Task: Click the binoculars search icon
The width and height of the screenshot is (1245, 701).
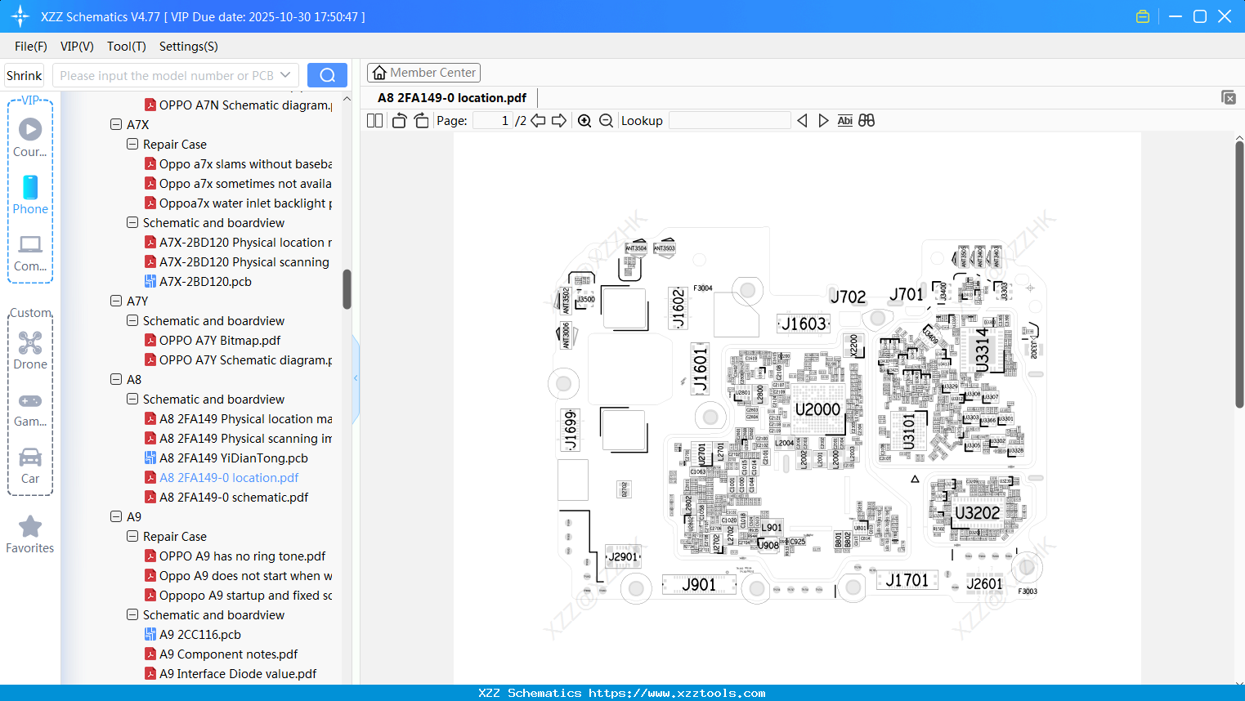Action: pyautogui.click(x=867, y=121)
